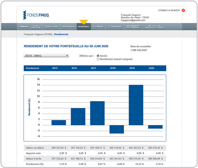The width and height of the screenshot is (198, 168).
Task: Click the Valeur à la fin row label
Action: click(x=34, y=159)
